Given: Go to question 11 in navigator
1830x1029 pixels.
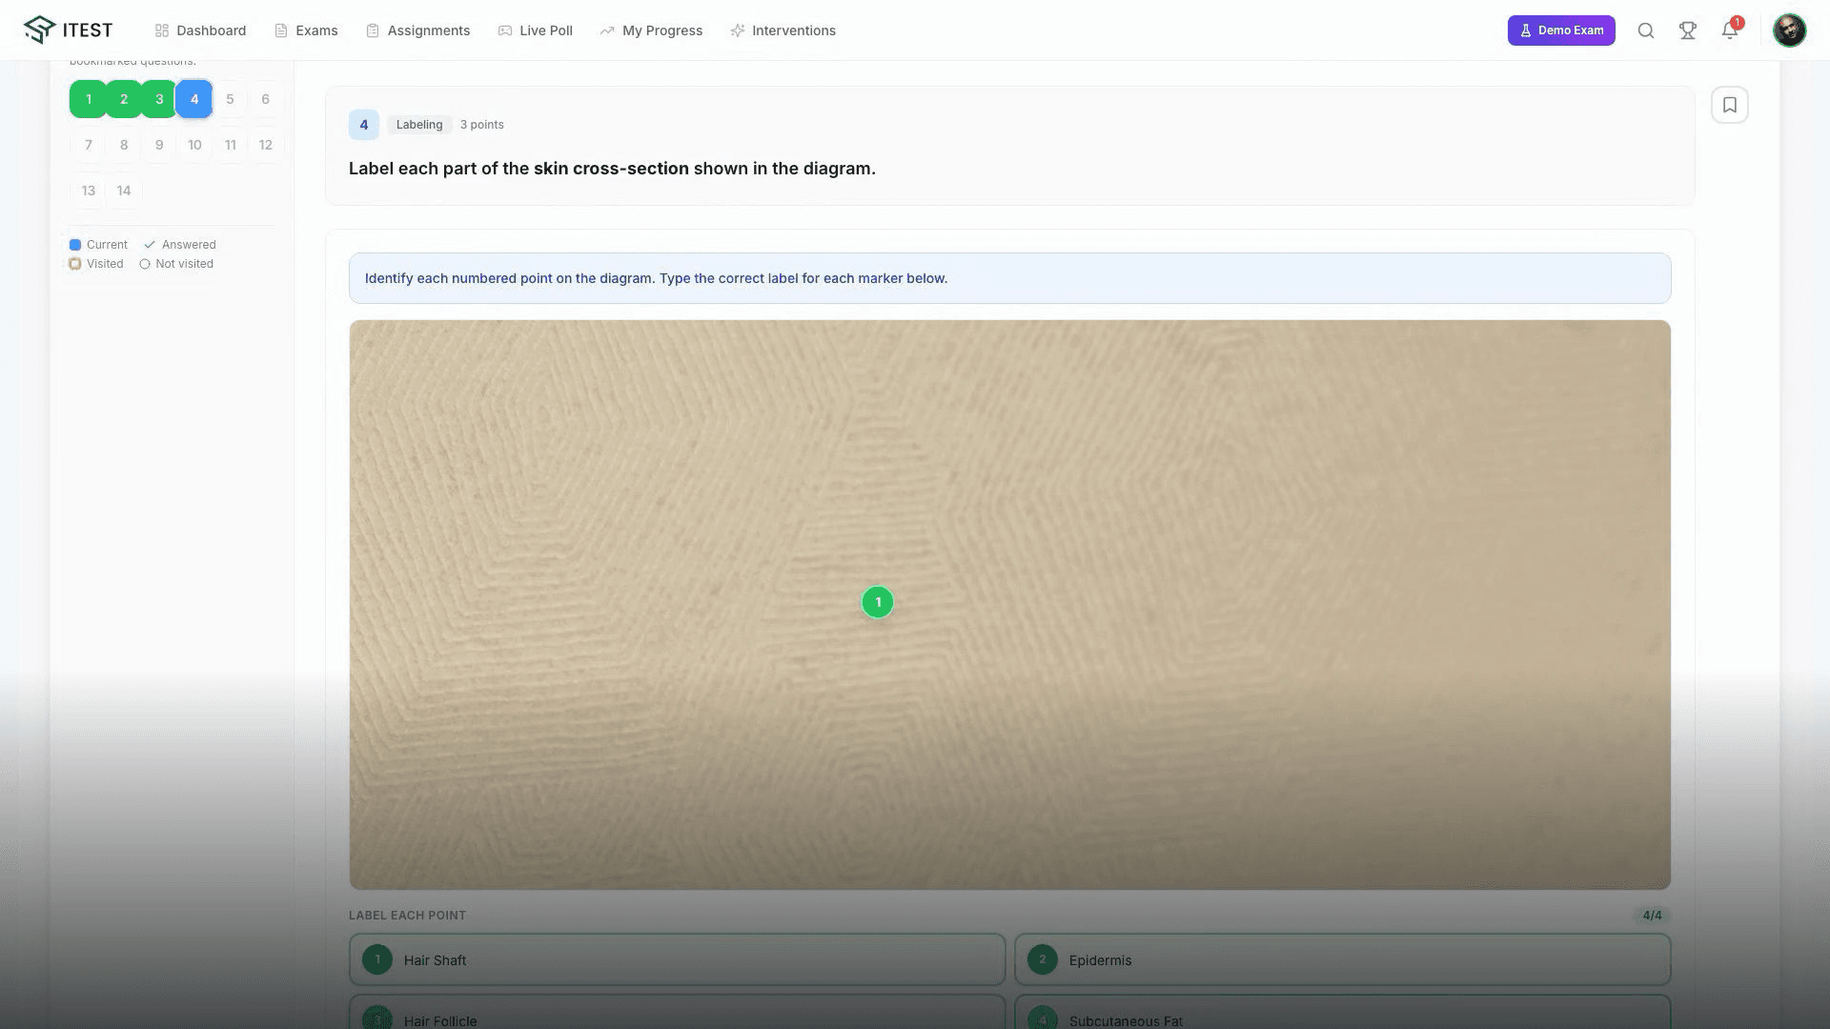Looking at the screenshot, I should (x=230, y=145).
